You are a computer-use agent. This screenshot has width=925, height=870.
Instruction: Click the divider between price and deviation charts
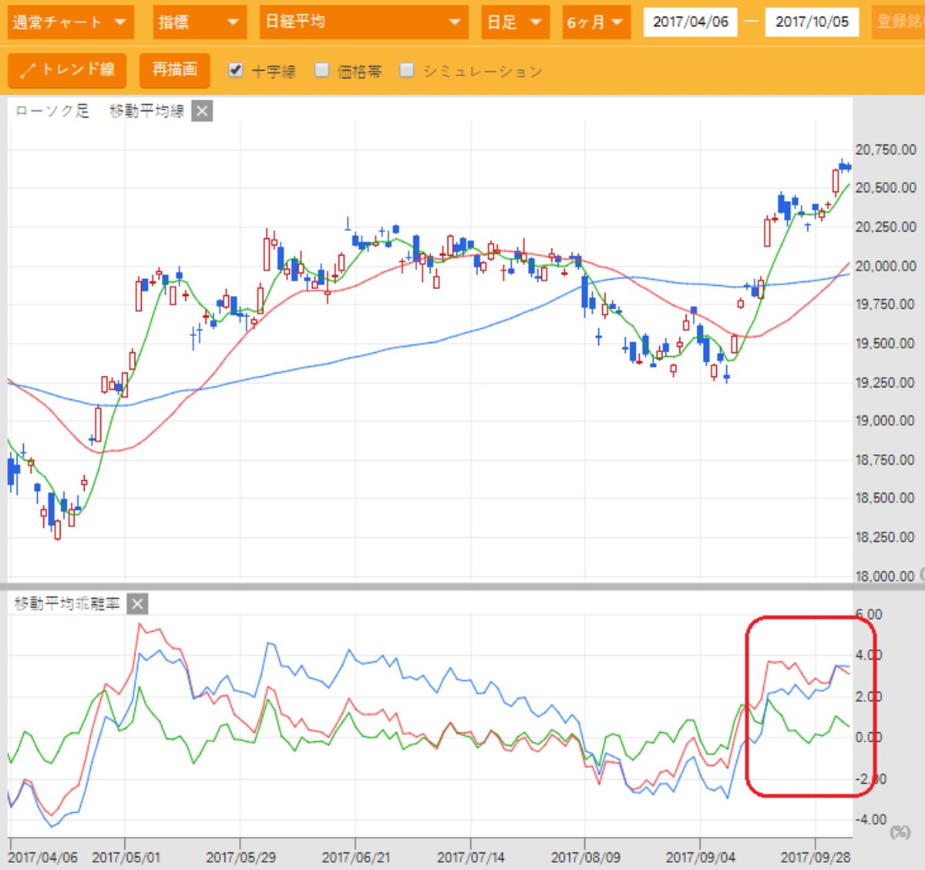(x=462, y=586)
